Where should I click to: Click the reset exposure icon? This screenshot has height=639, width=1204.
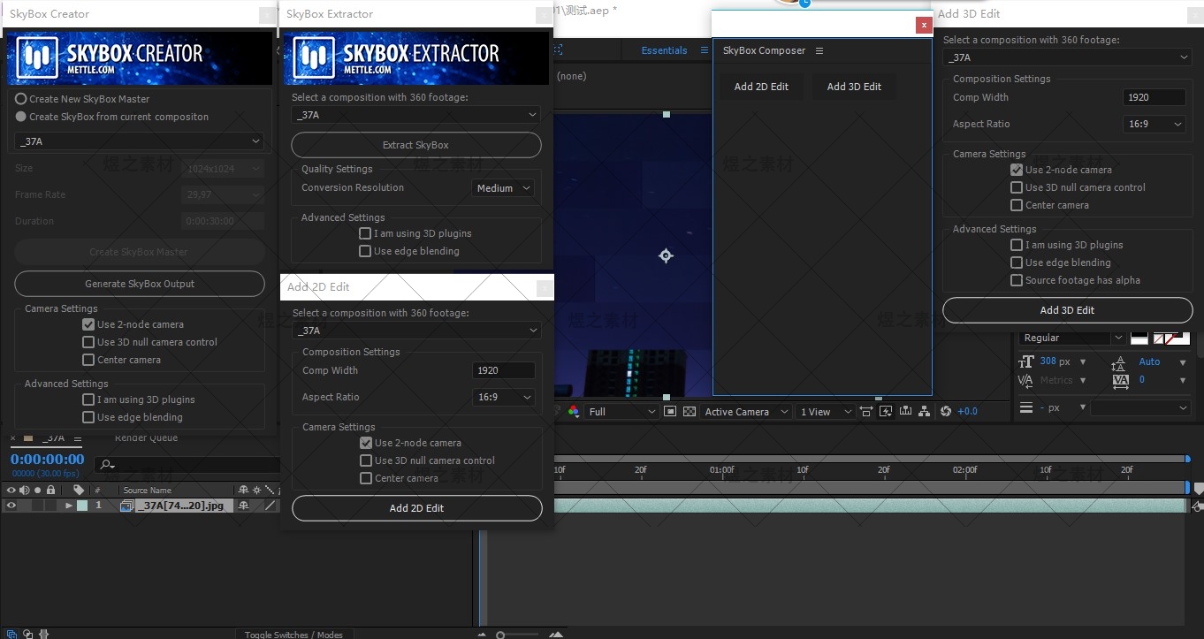(945, 412)
